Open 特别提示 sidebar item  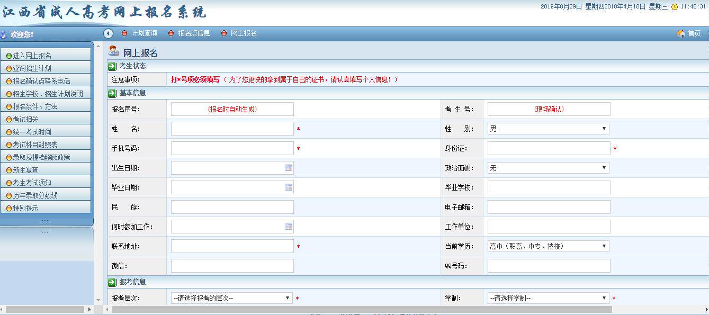coord(46,208)
